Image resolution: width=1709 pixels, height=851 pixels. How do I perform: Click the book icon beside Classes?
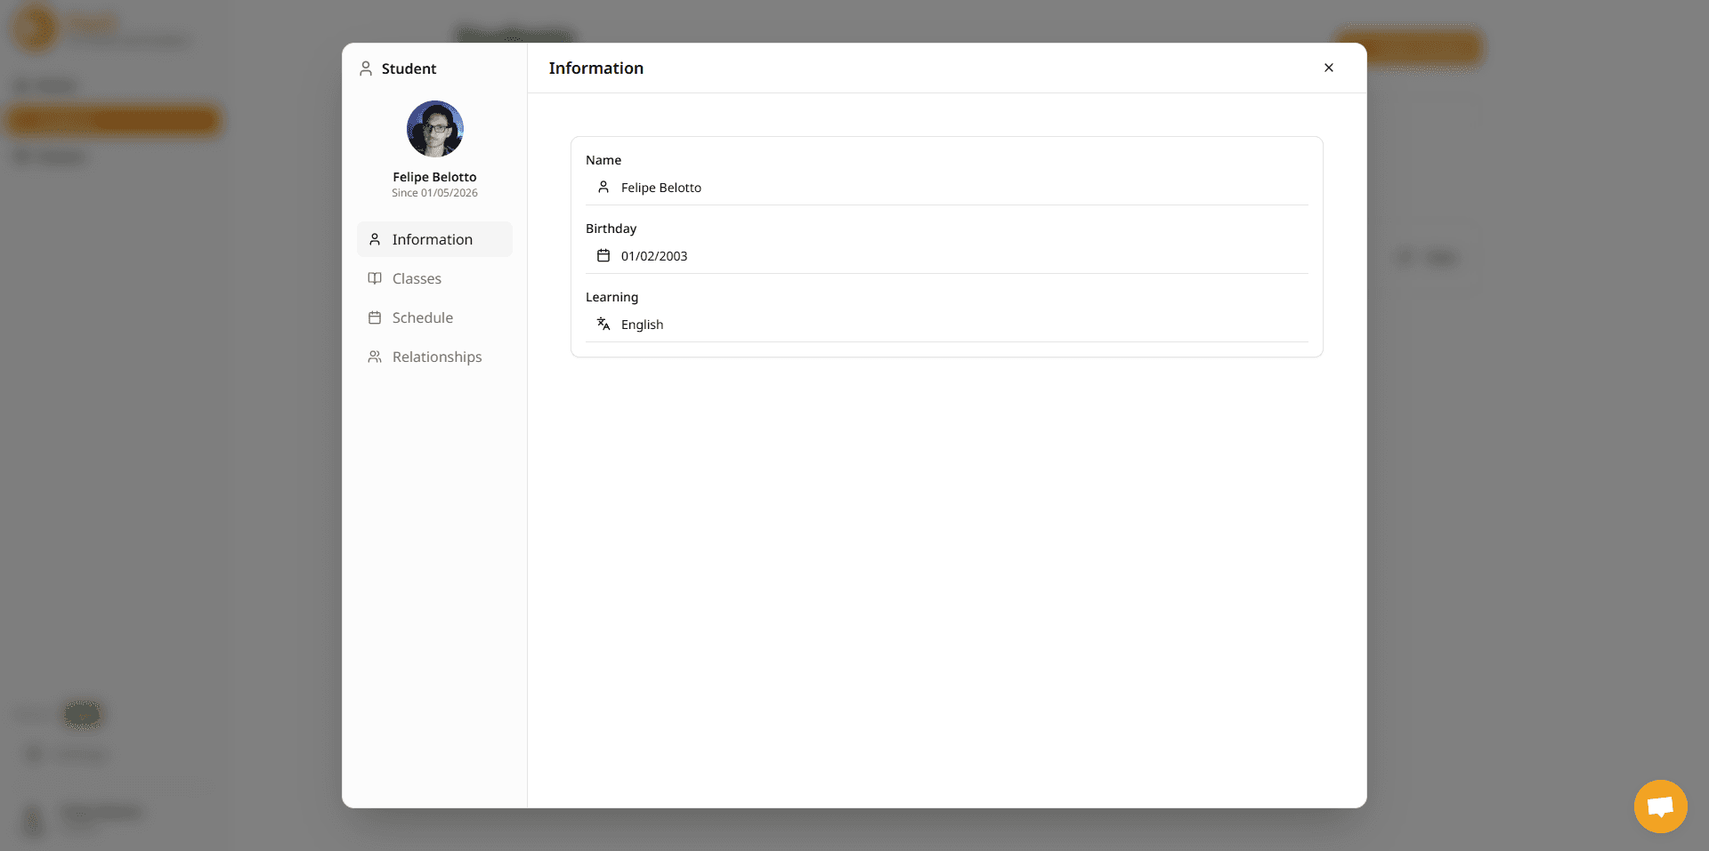click(375, 278)
